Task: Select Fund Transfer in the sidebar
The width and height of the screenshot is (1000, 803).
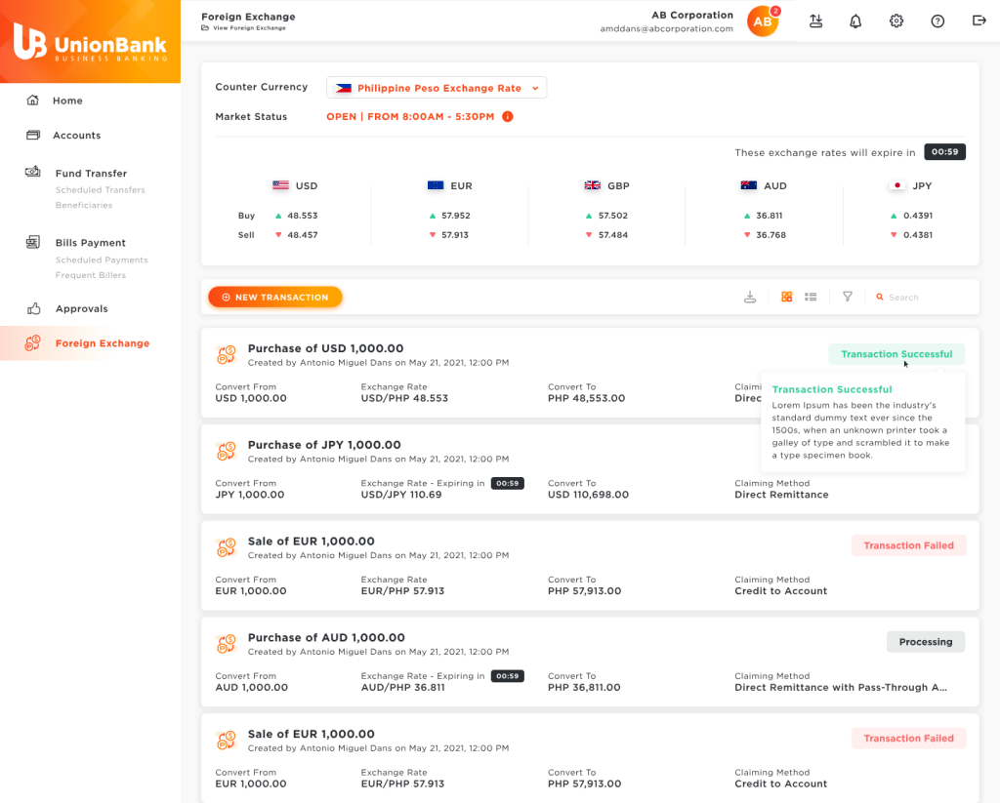Action: click(91, 174)
